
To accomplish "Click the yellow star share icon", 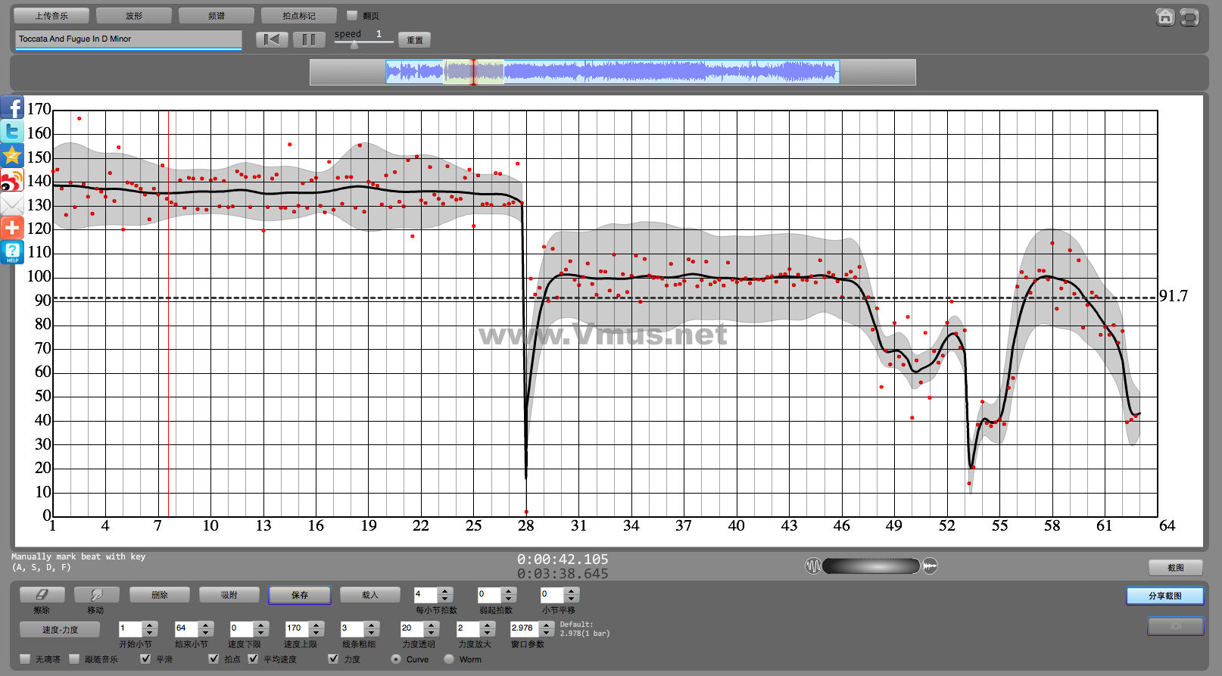I will click(12, 155).
